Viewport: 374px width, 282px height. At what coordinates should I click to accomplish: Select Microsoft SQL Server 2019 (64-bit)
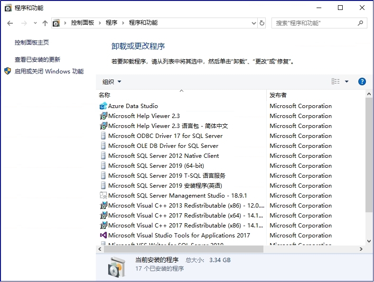156,166
